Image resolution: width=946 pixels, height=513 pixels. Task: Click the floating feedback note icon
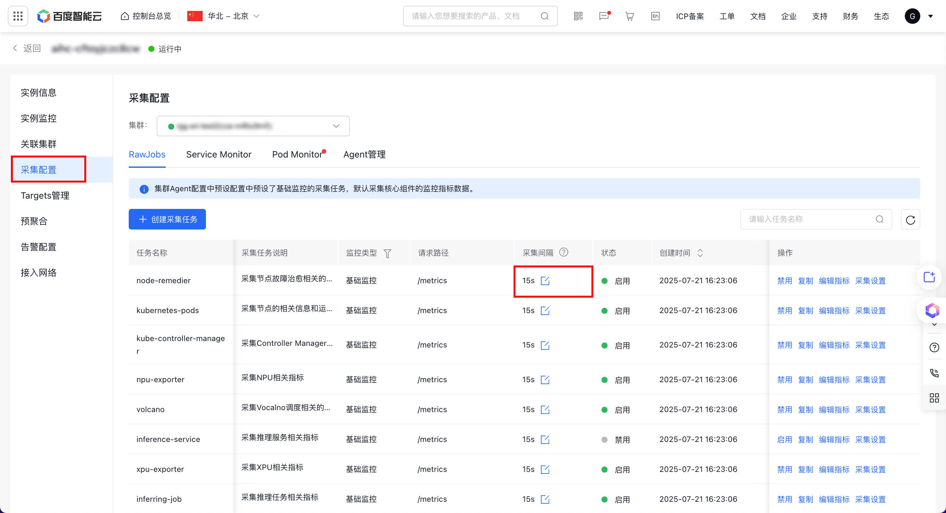tap(930, 277)
